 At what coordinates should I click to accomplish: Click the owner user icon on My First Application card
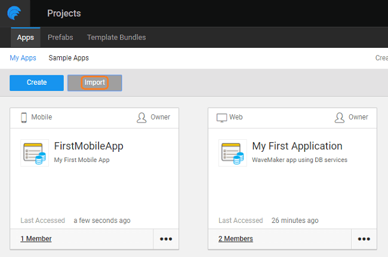click(x=340, y=117)
